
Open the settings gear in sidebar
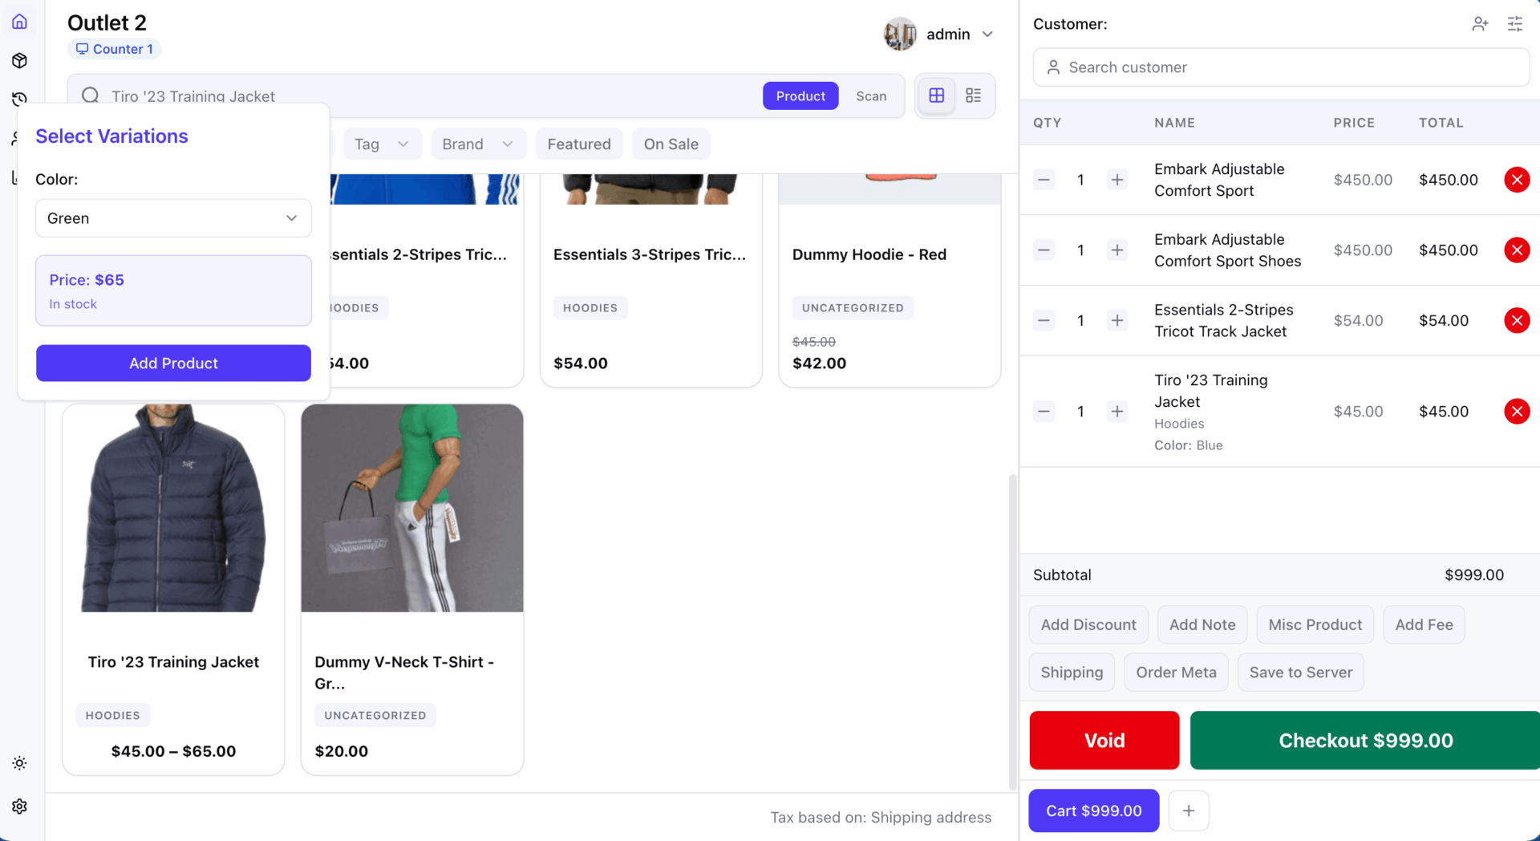(20, 806)
